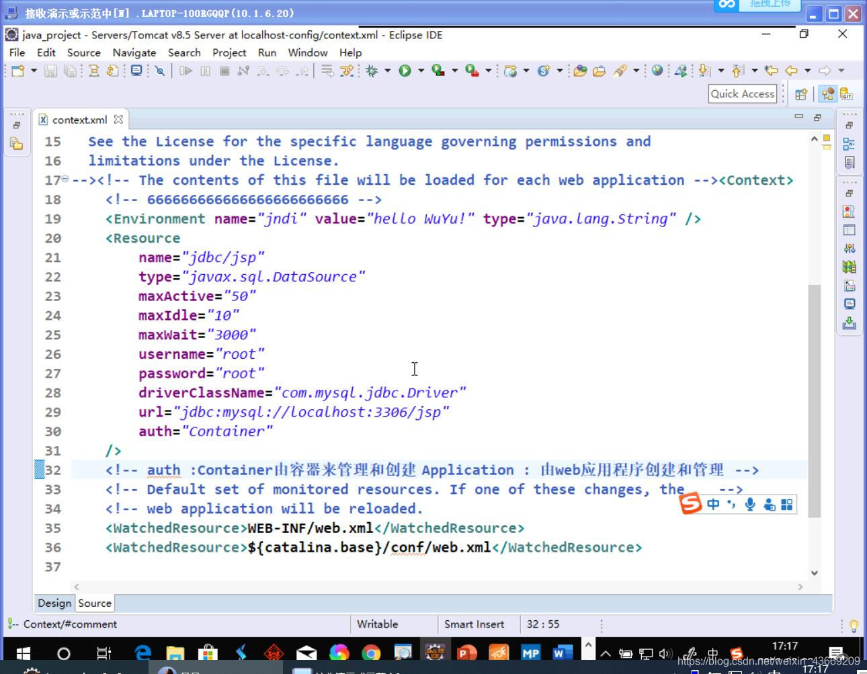Open the Navigate menu
Viewport: 867px width, 674px height.
pos(134,52)
